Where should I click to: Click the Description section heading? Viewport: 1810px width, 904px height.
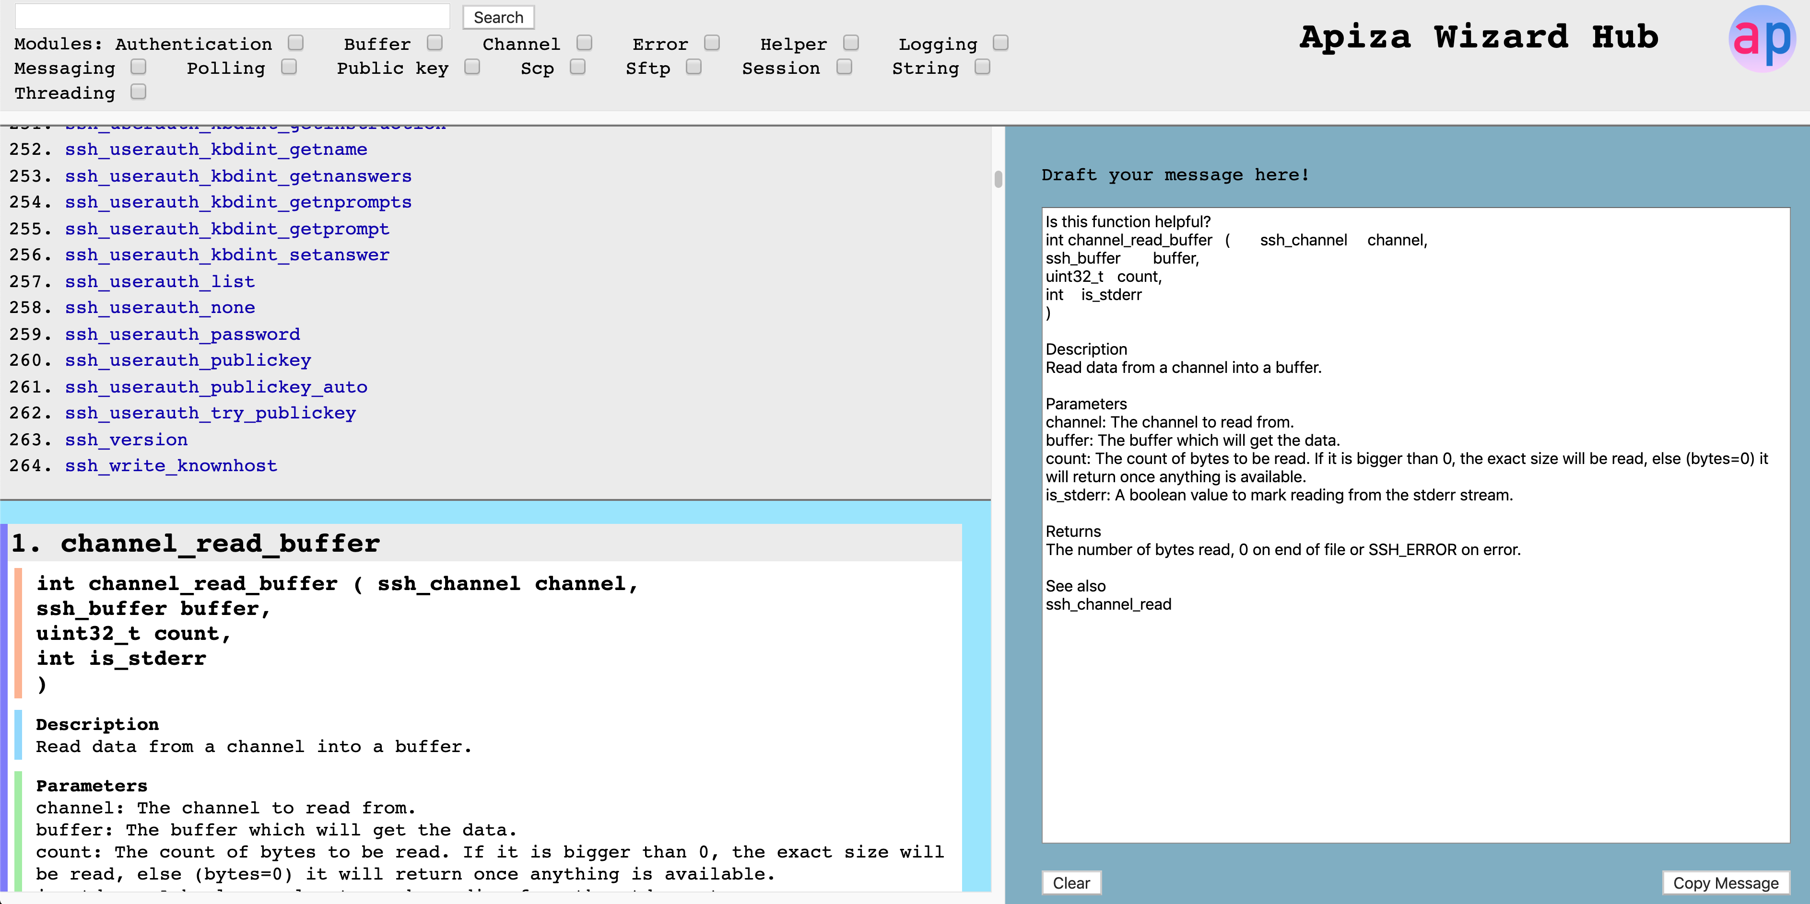point(97,724)
